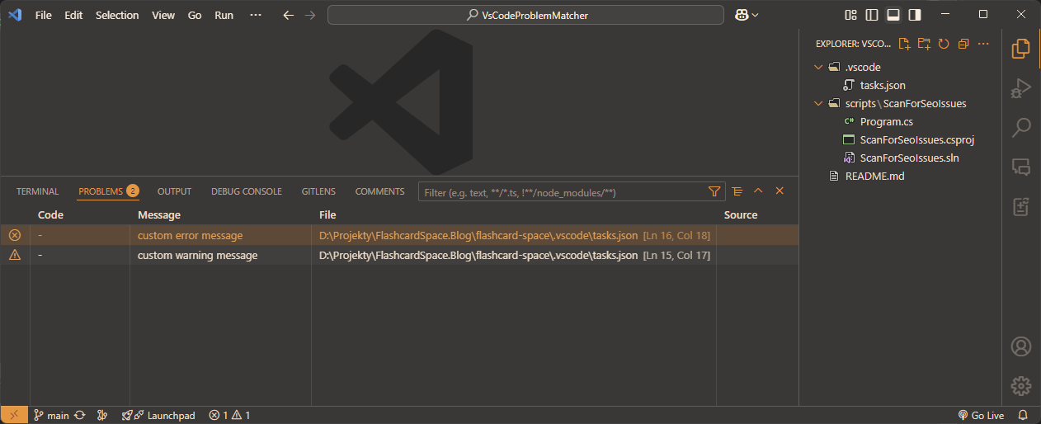This screenshot has height=424, width=1041.
Task: Focus the Problems filter text box
Action: 561,192
